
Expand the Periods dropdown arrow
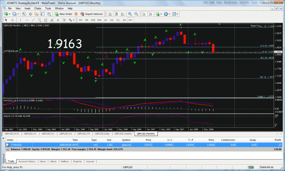click(x=169, y=14)
